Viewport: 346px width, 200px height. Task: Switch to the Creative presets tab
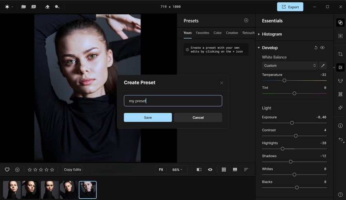click(x=232, y=33)
